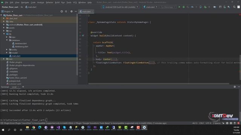
Task: Click the attach debugger to process icon
Action: (x=205, y=7)
